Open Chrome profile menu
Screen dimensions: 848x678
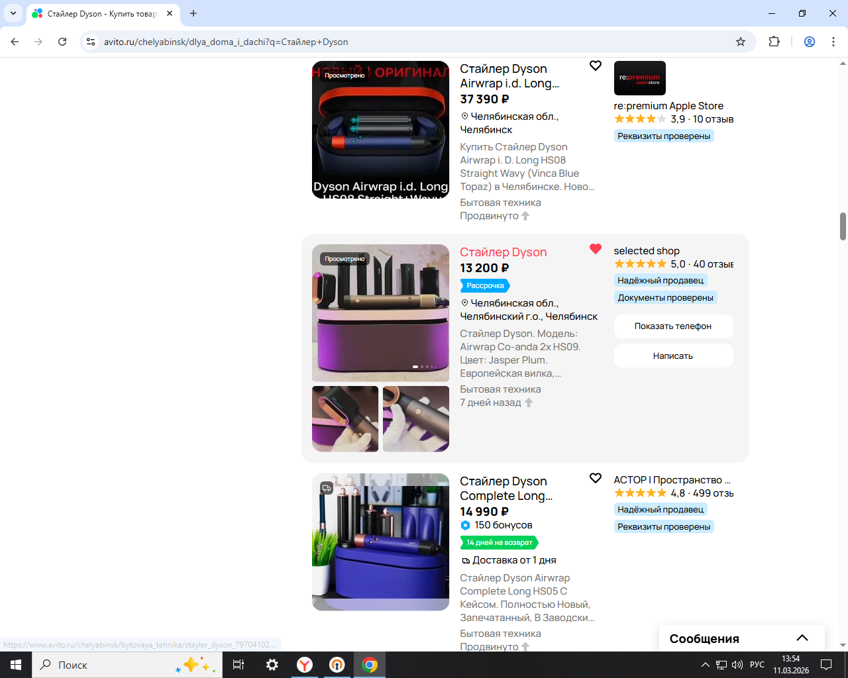810,42
